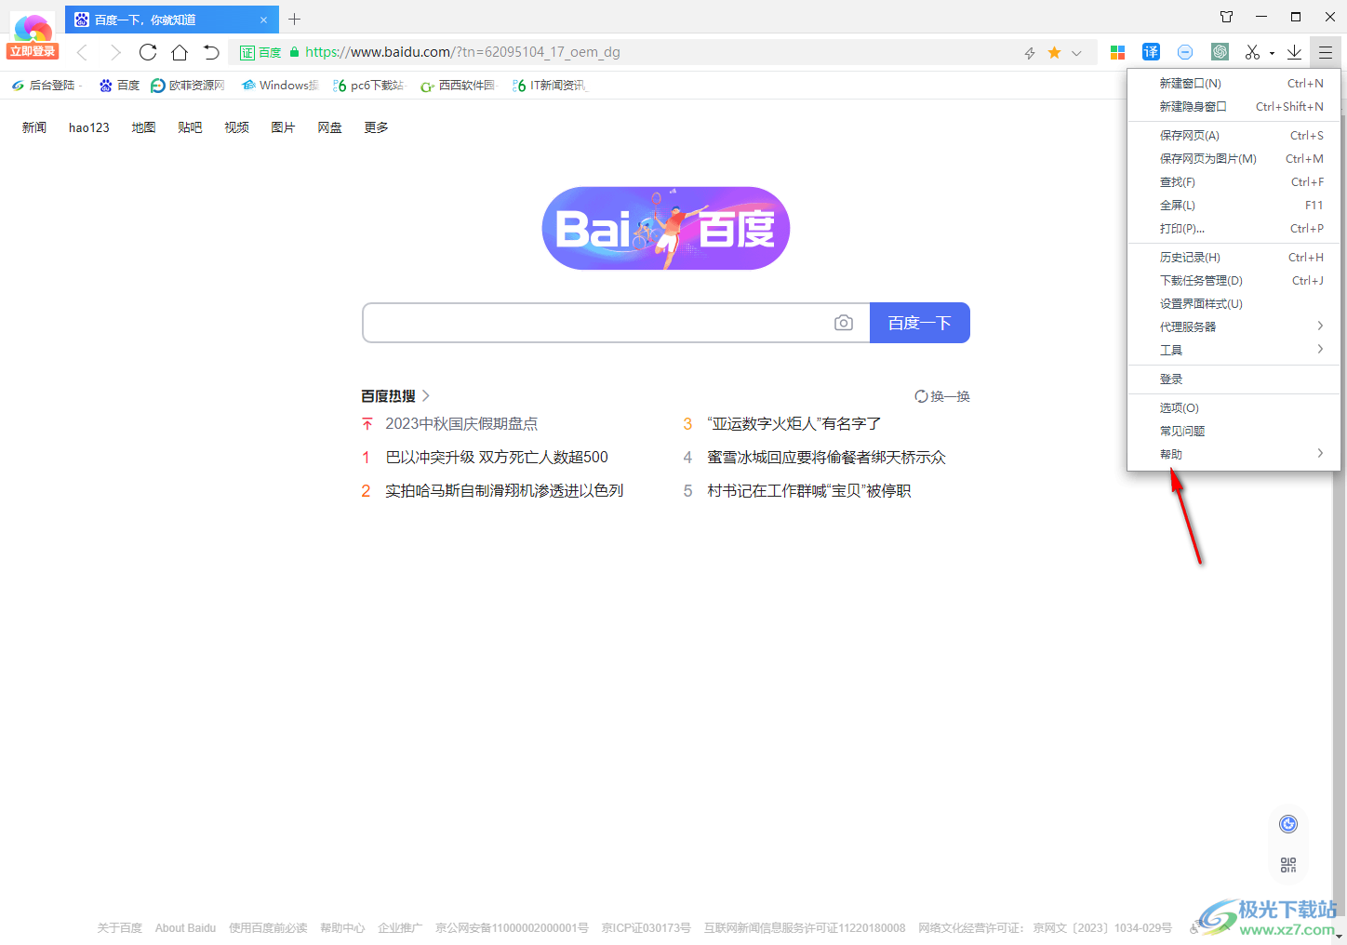Click the undo closed tab icon
The height and width of the screenshot is (945, 1347).
tap(211, 52)
